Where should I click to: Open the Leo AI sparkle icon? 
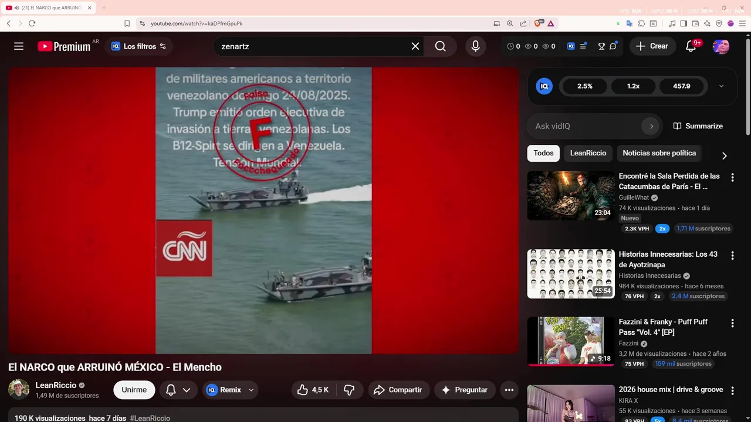pyautogui.click(x=707, y=23)
